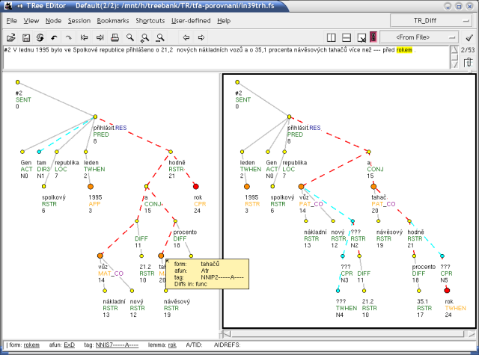
Task: Show the next tree with right arrow
Action: click(201, 37)
